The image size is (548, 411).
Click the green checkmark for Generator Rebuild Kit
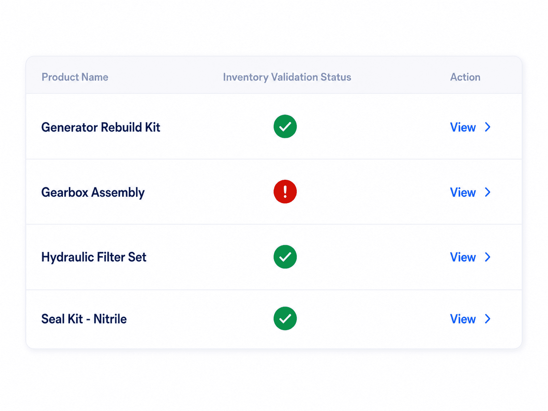point(285,126)
